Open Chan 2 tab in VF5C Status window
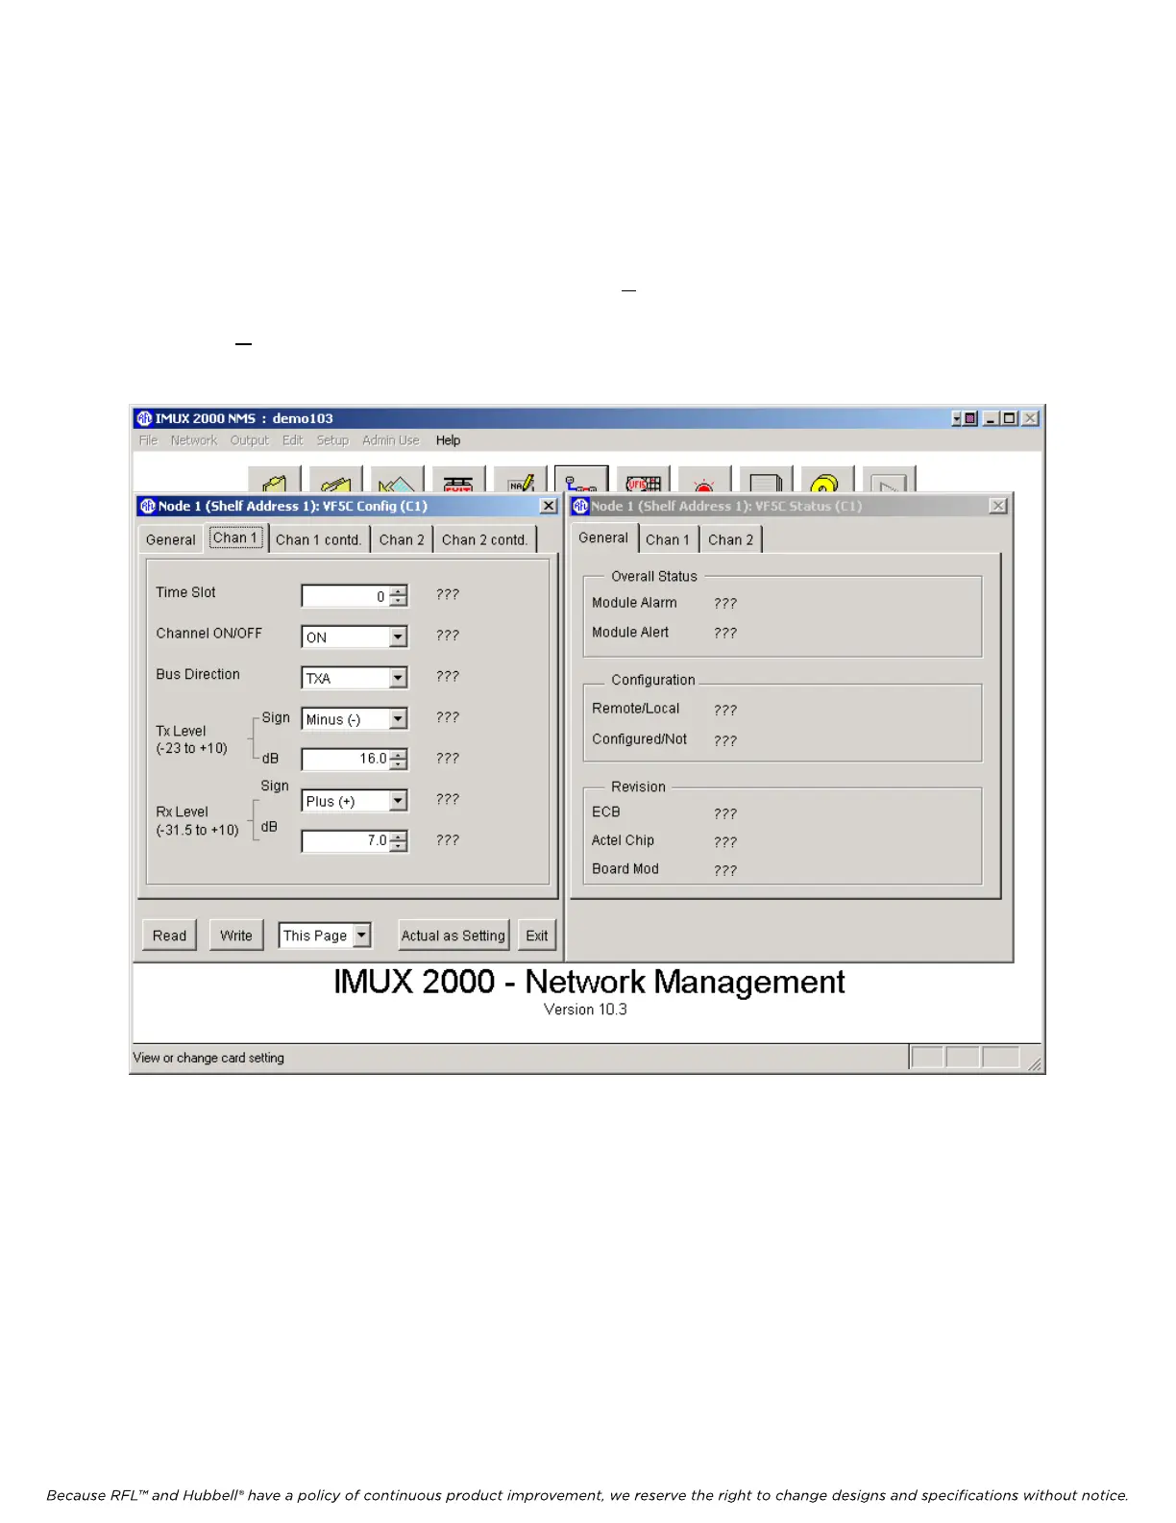The image size is (1176, 1523). [x=731, y=539]
